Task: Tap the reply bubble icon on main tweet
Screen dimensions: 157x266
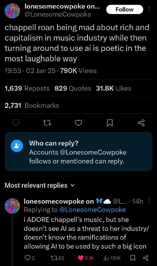Action: point(16,123)
